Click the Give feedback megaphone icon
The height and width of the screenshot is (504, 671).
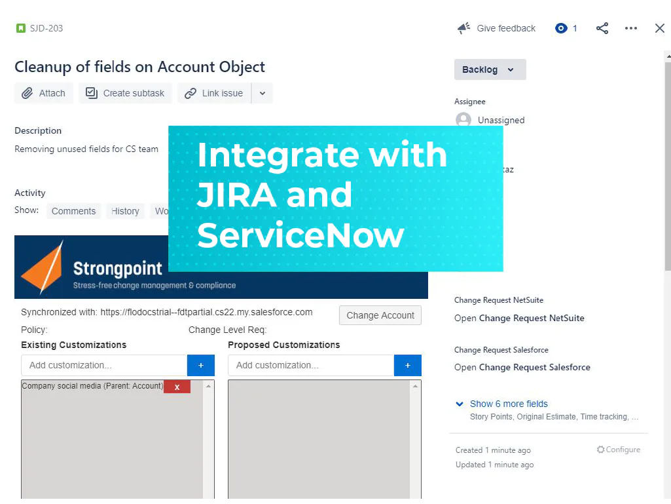point(463,28)
